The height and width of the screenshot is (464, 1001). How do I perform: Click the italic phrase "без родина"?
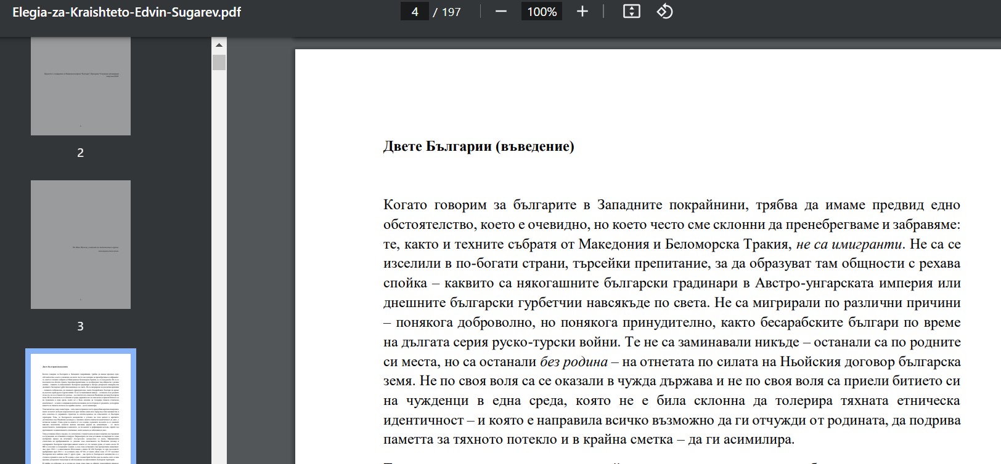(x=573, y=362)
